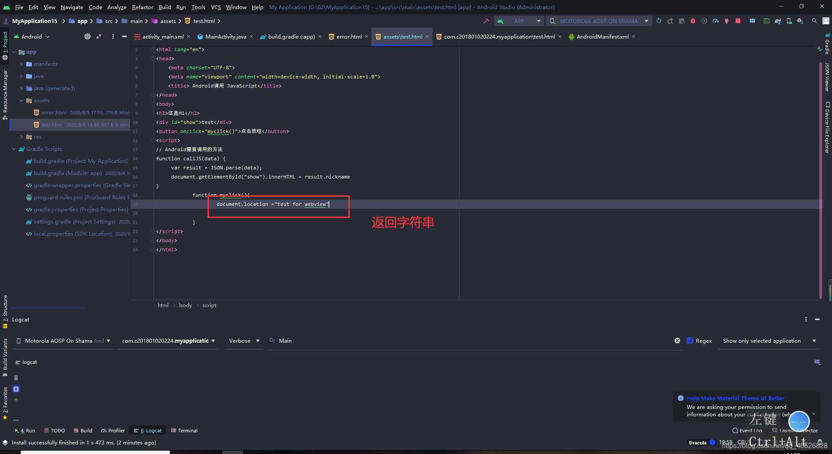
Task: Click the Rerun app icon in toolbar
Action: (x=659, y=21)
